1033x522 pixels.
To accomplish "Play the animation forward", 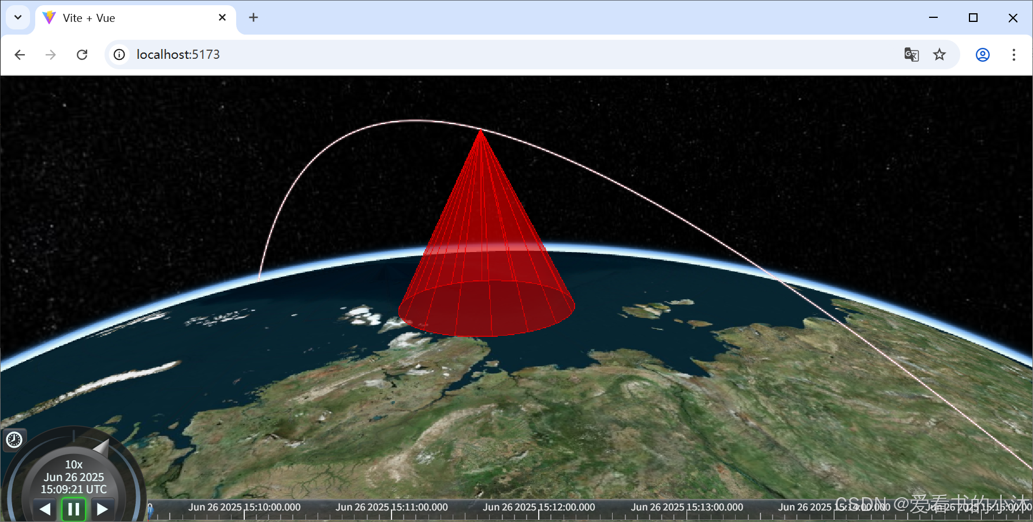I will point(102,509).
